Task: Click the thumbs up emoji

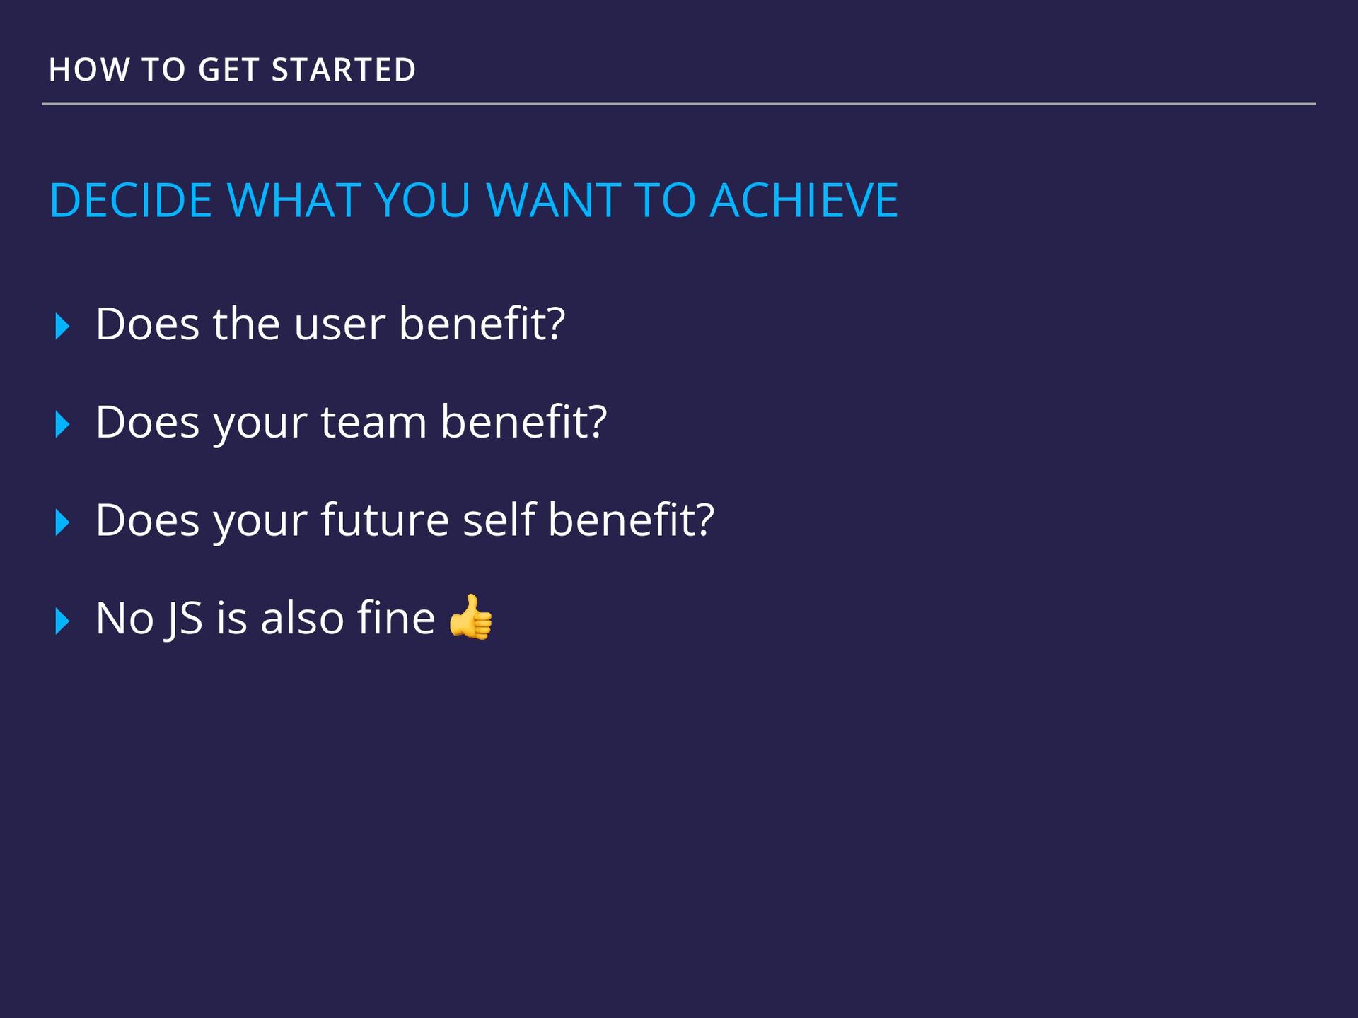Action: point(471,617)
